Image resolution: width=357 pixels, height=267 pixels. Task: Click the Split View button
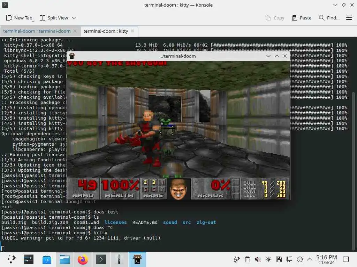pos(54,18)
